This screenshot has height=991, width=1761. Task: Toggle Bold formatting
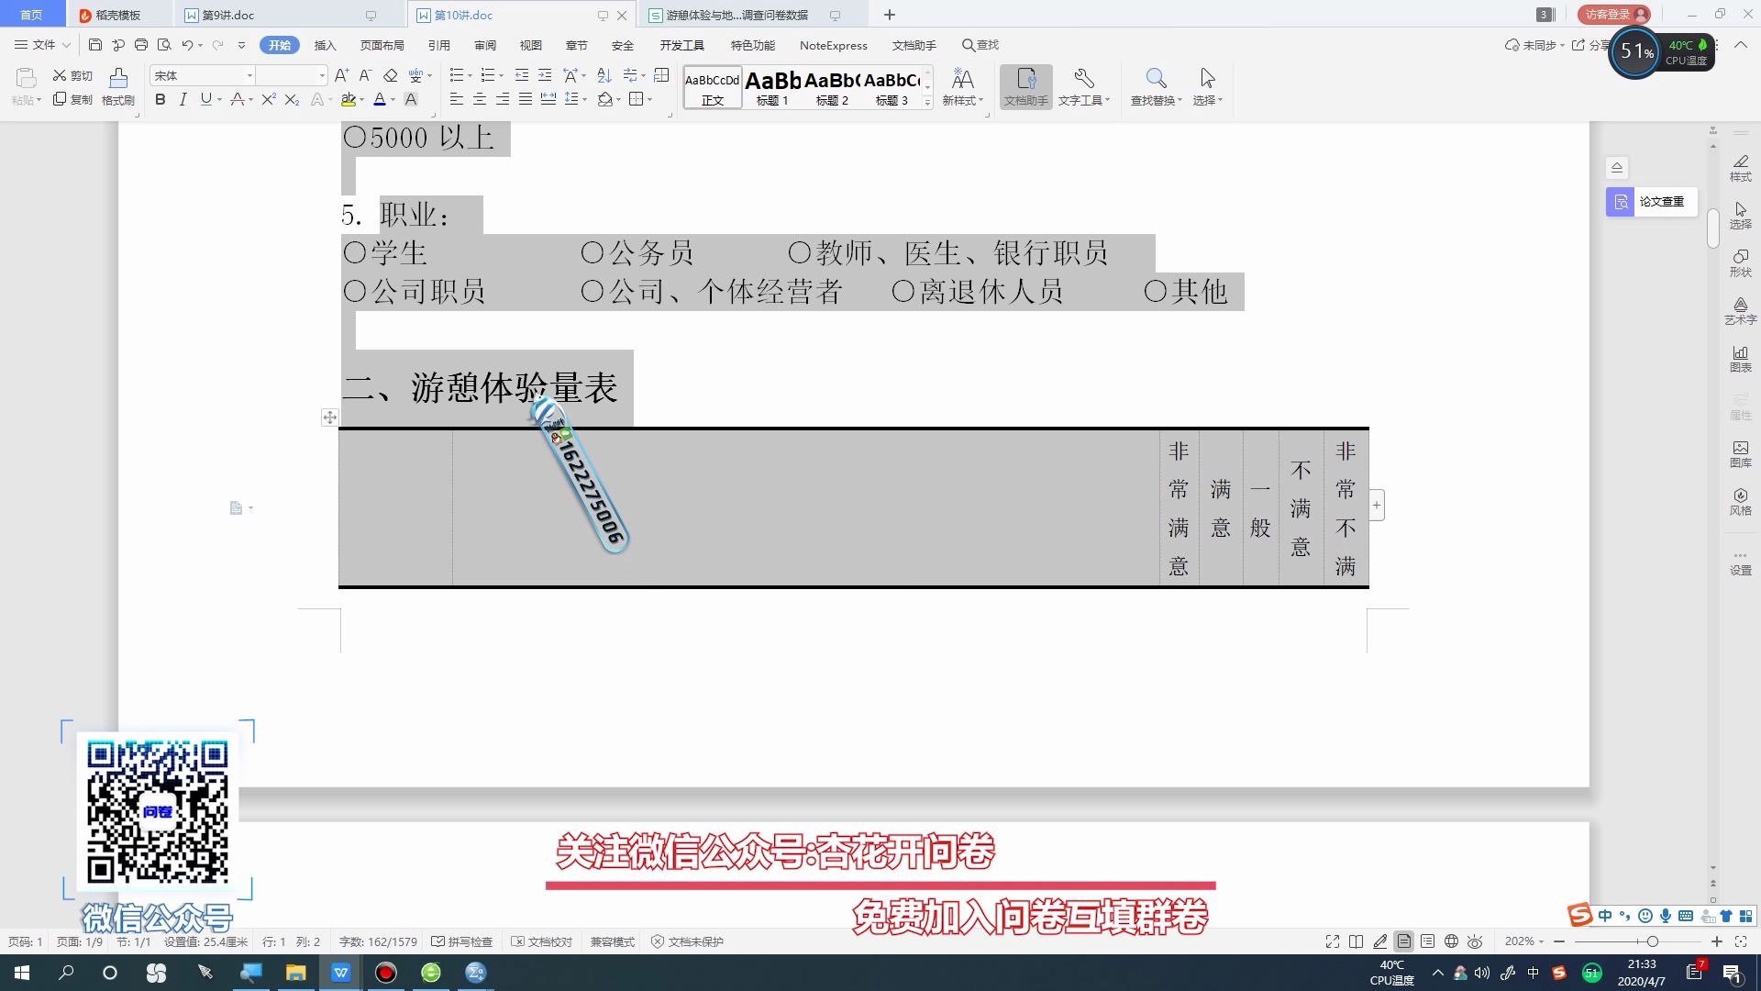click(161, 99)
